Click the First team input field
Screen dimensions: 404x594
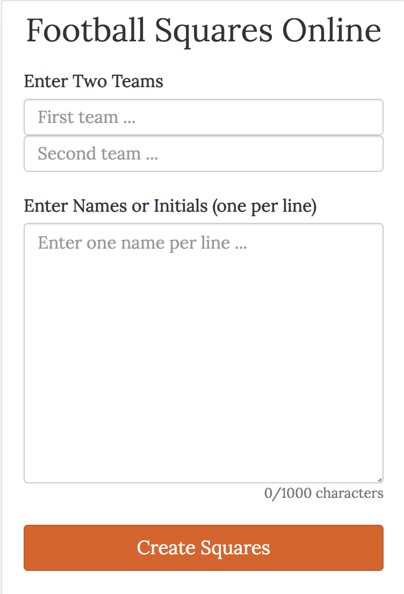click(203, 117)
